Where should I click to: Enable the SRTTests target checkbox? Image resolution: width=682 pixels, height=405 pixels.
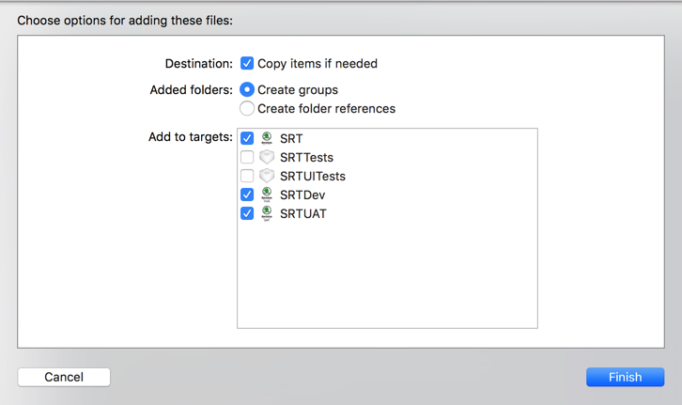click(x=247, y=157)
